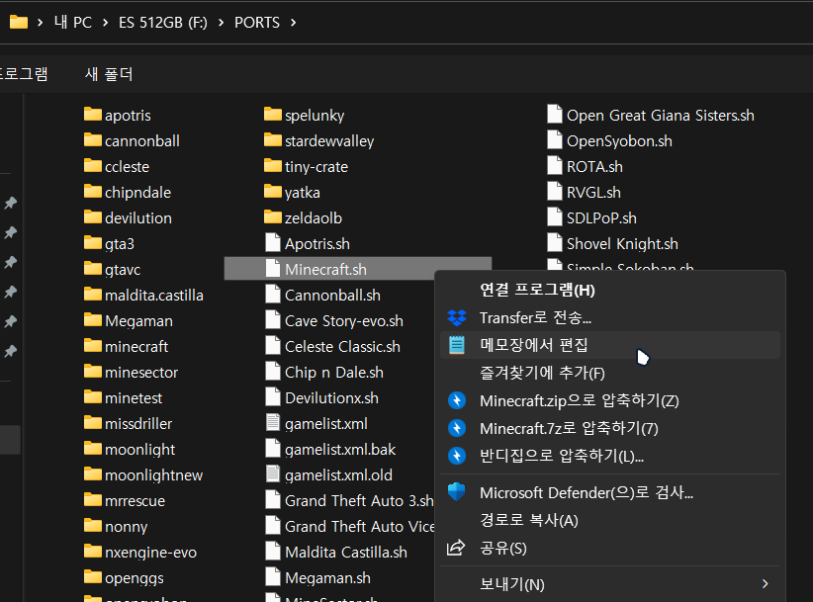Select the Apotris.sh file icon
The height and width of the screenshot is (602, 813).
pyautogui.click(x=273, y=243)
